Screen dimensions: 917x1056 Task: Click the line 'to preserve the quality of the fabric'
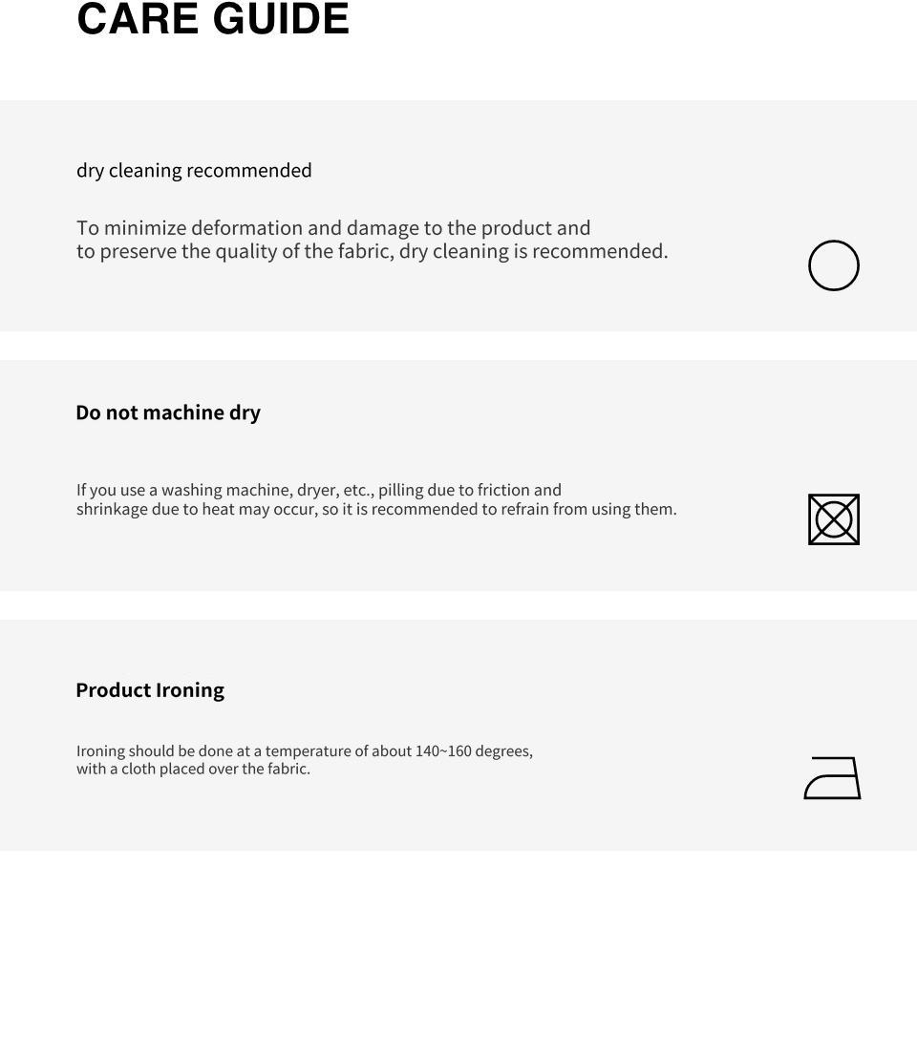372,251
